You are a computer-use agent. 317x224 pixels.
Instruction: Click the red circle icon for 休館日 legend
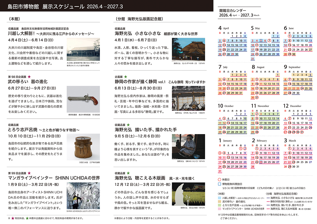(x=219, y=180)
